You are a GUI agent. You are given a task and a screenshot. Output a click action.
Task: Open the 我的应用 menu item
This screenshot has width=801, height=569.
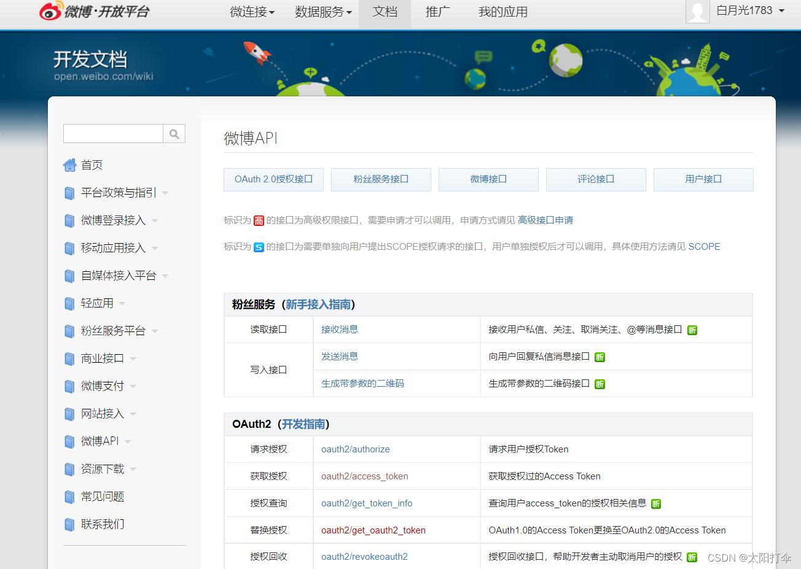click(503, 11)
